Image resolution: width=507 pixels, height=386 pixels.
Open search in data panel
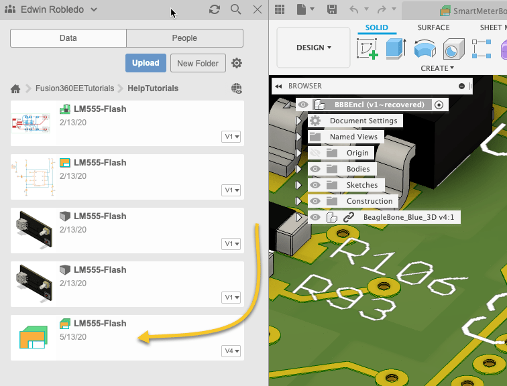[235, 9]
